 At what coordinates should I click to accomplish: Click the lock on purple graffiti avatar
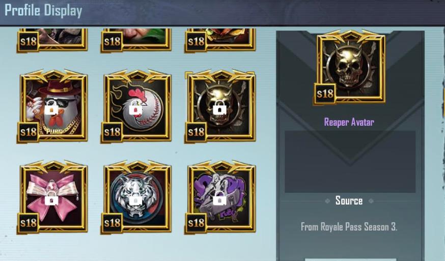(x=219, y=200)
